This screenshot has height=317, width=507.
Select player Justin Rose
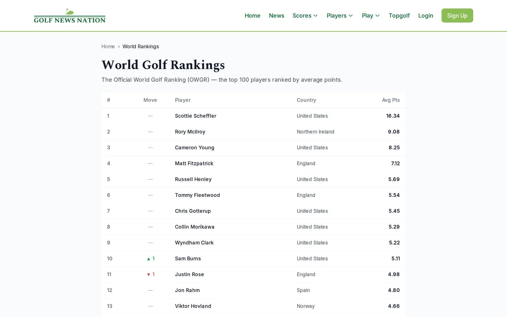(x=189, y=274)
